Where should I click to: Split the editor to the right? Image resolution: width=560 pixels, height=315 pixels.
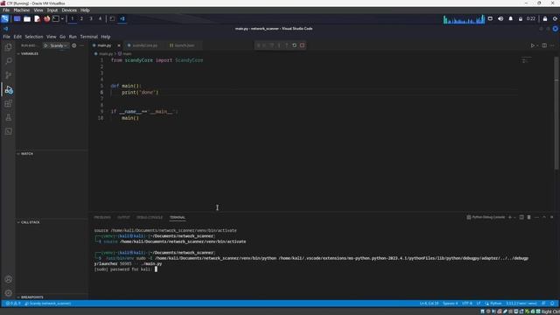click(x=544, y=45)
